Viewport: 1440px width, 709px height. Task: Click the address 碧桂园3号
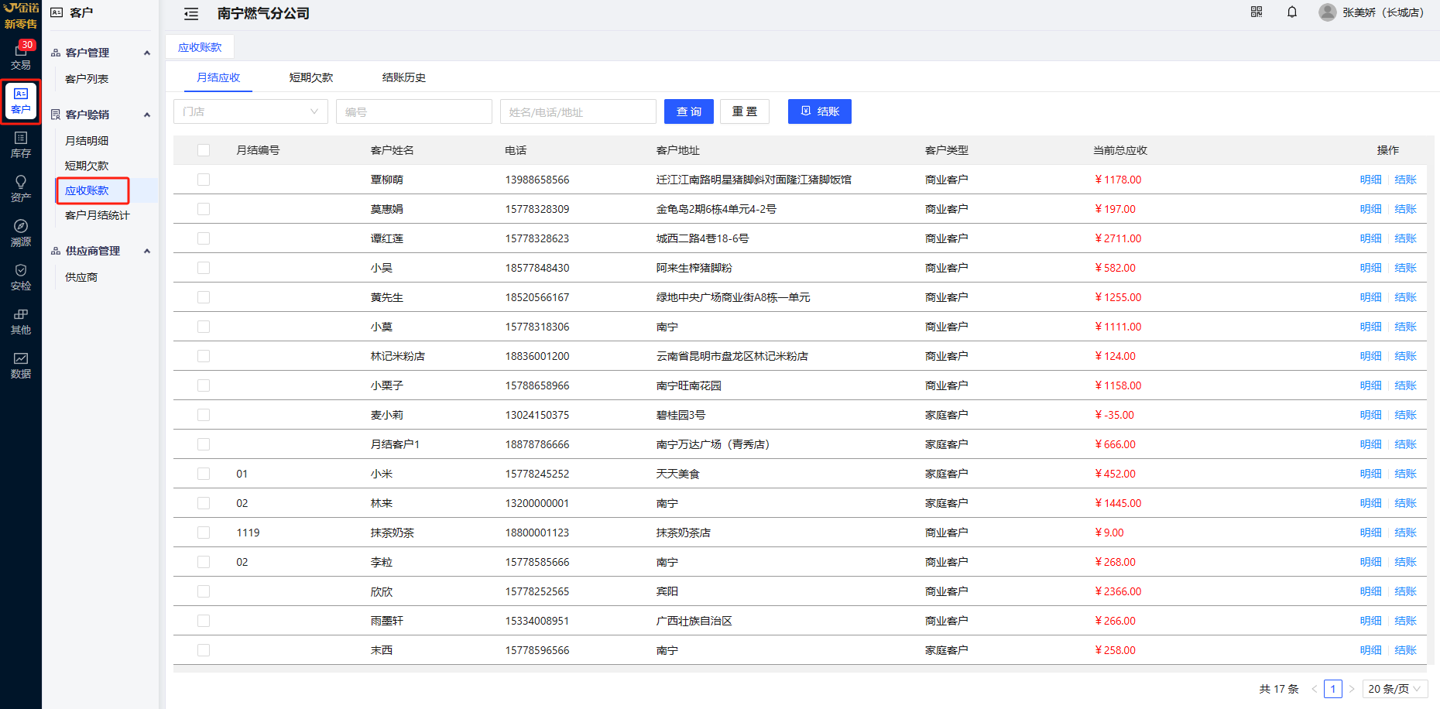click(681, 415)
